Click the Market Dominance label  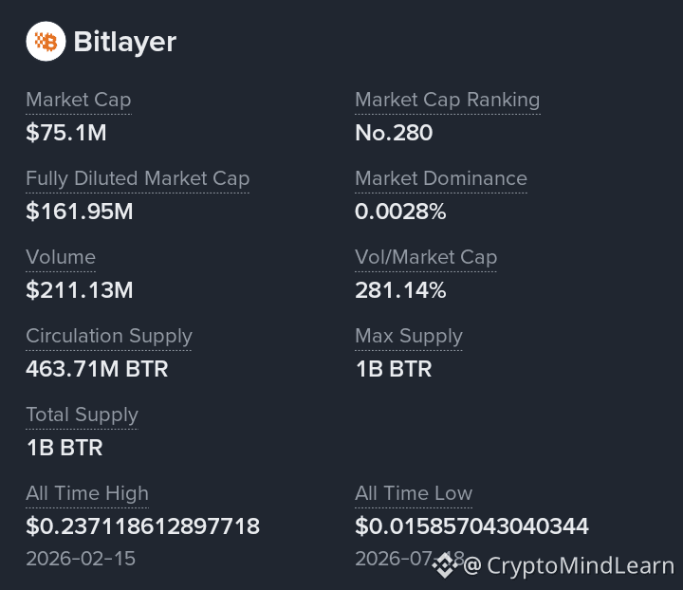coord(441,178)
